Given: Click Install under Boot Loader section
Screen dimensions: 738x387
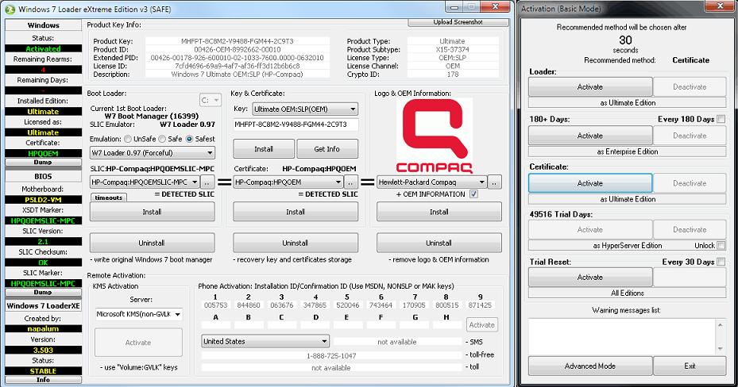Looking at the screenshot, I should tap(152, 212).
